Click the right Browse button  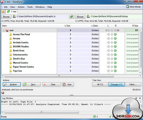[x=80, y=17]
